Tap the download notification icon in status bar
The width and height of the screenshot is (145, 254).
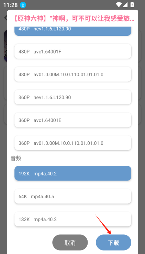[23, 5]
